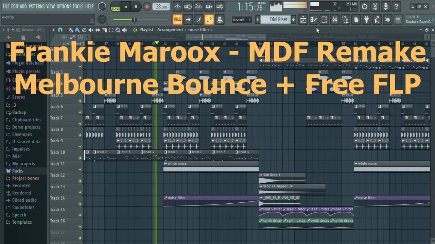Mute Track 8 with its green dot

coord(80,135)
